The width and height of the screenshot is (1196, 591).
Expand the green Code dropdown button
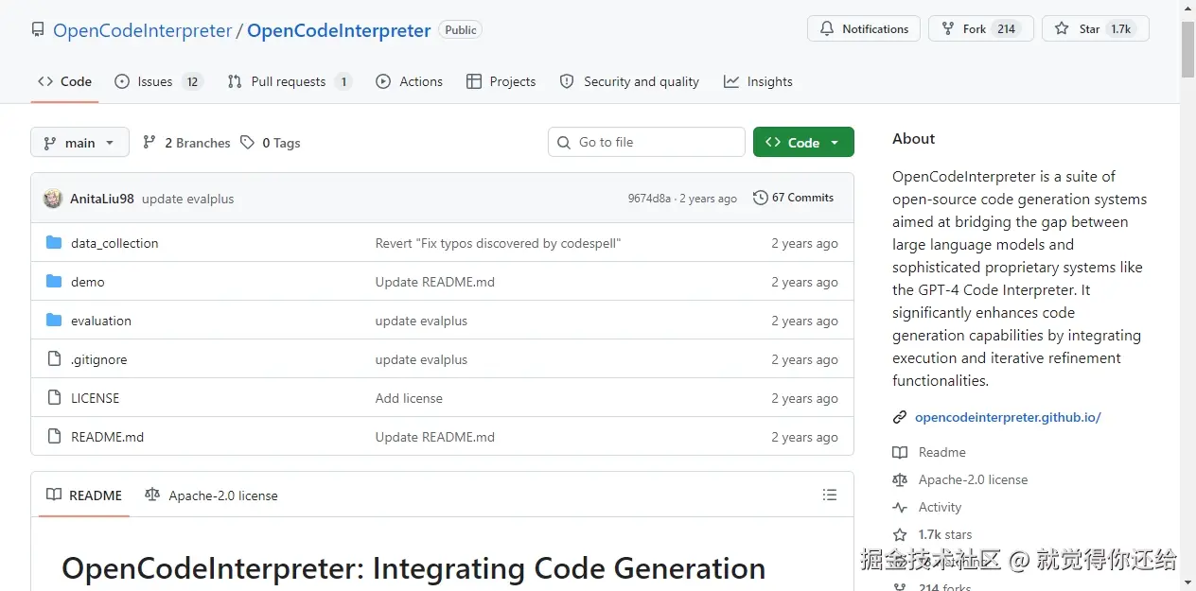(x=803, y=142)
